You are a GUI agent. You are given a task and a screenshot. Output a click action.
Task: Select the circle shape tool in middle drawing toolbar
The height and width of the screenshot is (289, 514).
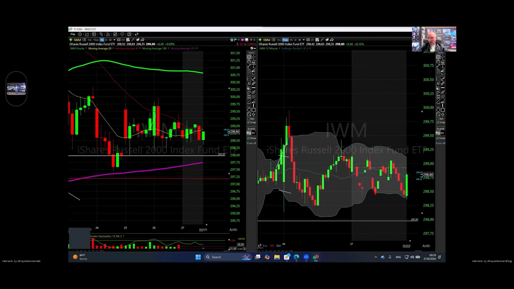click(x=249, y=110)
